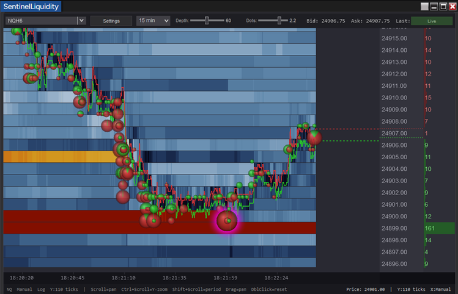458x294 pixels.
Task: Select price level 24903.00 in ladder
Action: pos(394,181)
